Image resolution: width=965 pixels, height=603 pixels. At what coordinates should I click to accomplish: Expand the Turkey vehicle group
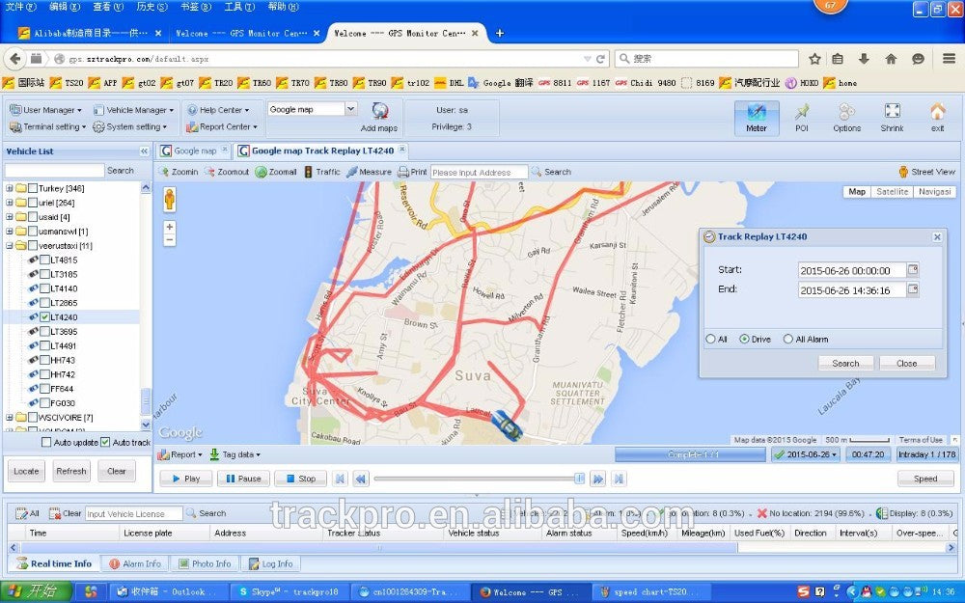10,188
